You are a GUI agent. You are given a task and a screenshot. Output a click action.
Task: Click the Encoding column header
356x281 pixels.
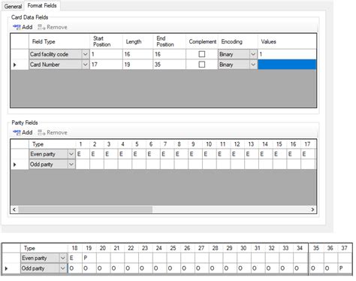(x=237, y=41)
